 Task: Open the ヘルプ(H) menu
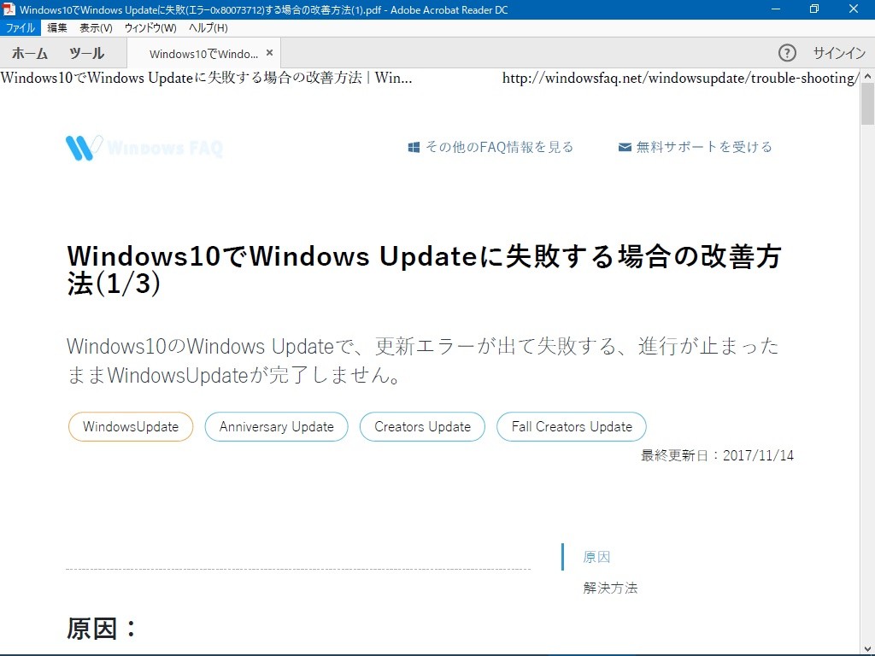click(208, 28)
